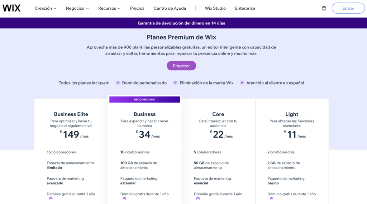367x204 pixels.
Task: Click checkmark beside Atención al cliente en español
Action: [x=242, y=83]
